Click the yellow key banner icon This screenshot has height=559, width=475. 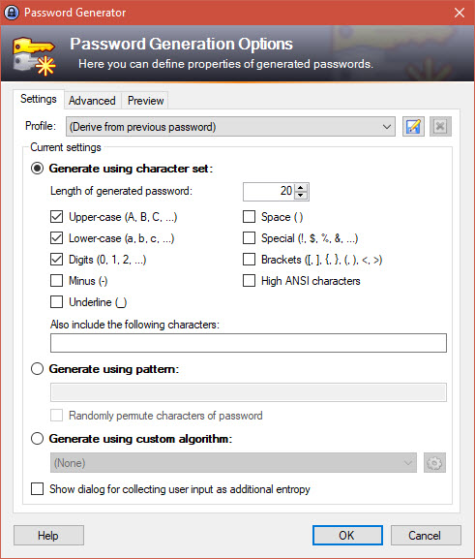tap(34, 55)
